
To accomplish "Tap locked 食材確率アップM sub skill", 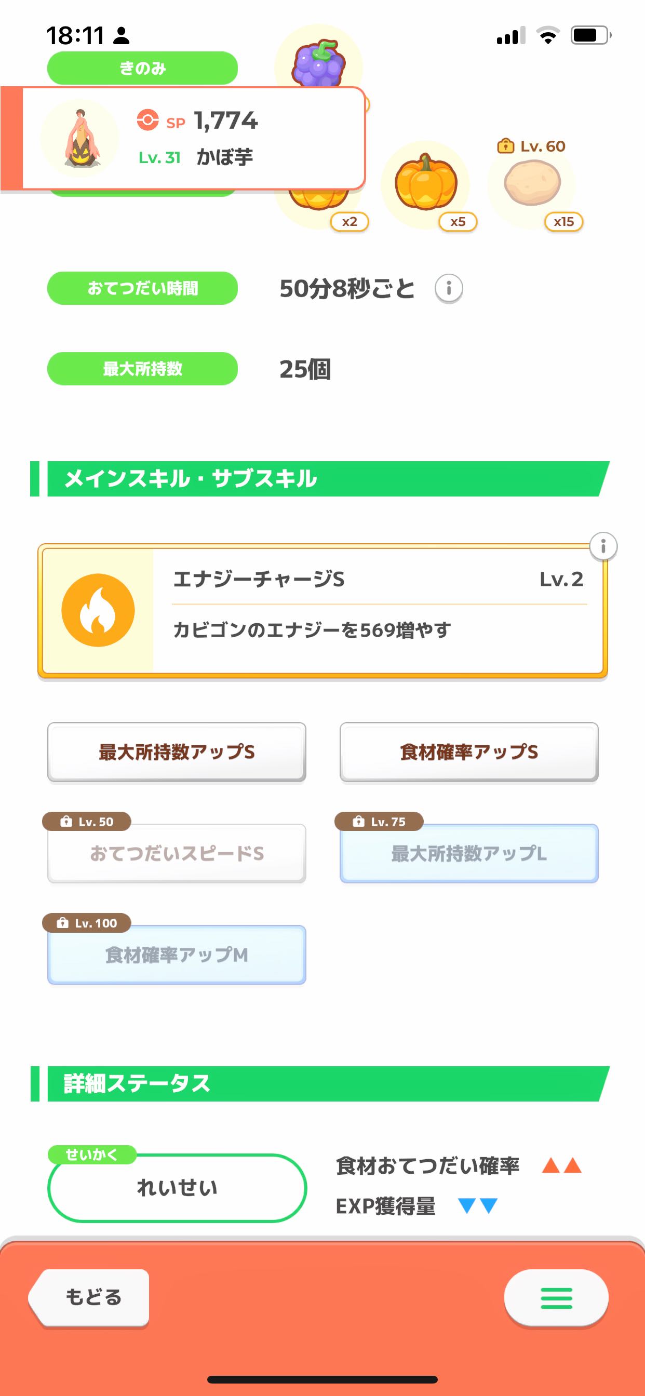I will point(177,955).
